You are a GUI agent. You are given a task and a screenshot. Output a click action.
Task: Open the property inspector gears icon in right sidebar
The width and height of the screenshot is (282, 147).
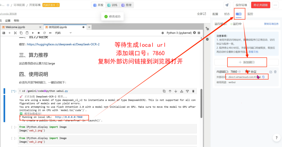(207, 29)
